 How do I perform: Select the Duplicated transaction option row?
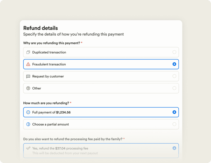pyautogui.click(x=101, y=52)
